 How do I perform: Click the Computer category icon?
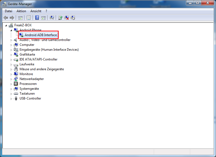coord(16,45)
